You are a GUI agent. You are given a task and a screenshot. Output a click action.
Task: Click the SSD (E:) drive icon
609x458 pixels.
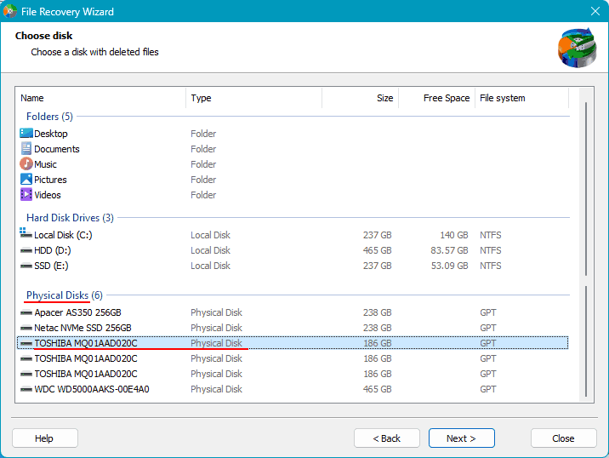26,266
